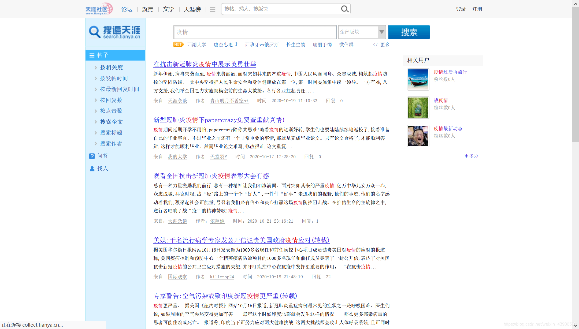Show more related users via 更多>>
Screen dimensions: 579x329
click(471, 156)
